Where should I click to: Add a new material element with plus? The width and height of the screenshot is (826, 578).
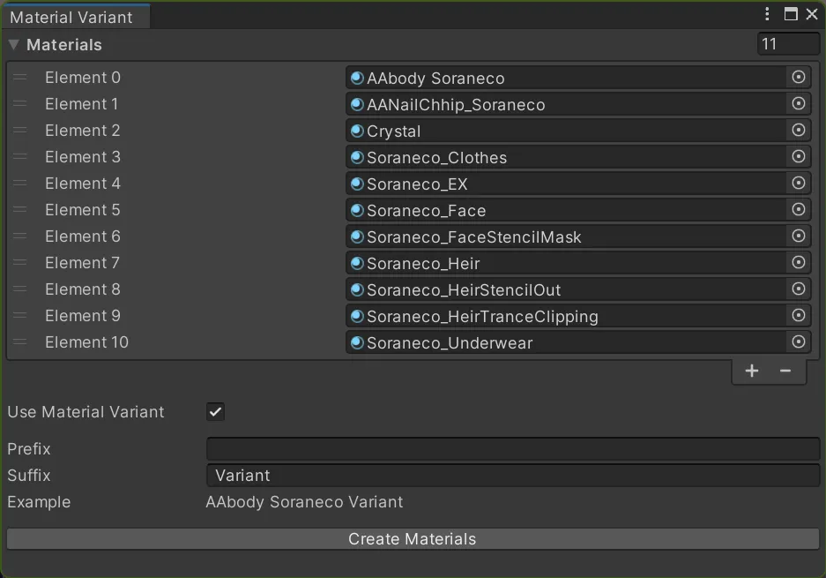pos(751,372)
